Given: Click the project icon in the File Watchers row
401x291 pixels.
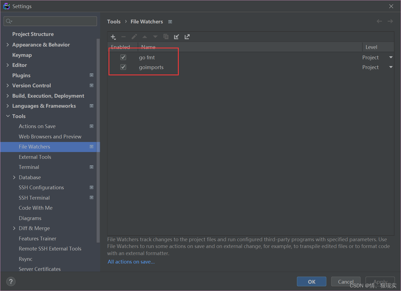Looking at the screenshot, I should click(x=92, y=147).
